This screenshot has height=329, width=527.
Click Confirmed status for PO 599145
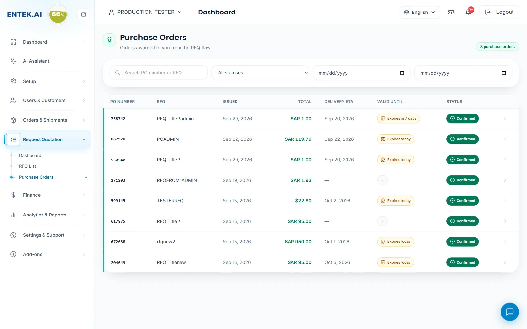click(462, 201)
